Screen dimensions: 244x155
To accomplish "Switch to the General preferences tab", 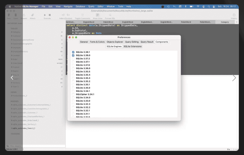I will pos(84,42).
